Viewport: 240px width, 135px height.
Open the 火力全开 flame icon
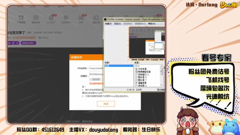pyautogui.click(x=51, y=18)
